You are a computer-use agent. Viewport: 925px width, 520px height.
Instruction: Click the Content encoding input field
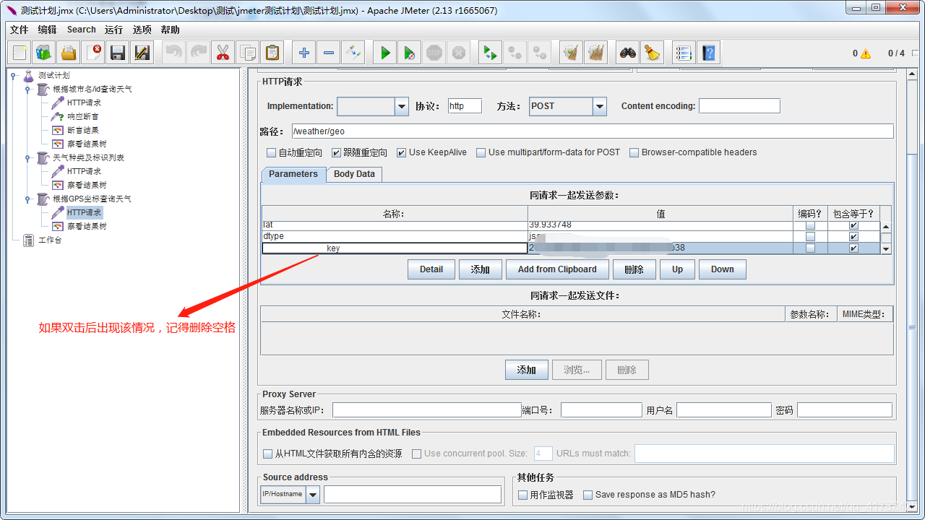click(x=739, y=106)
